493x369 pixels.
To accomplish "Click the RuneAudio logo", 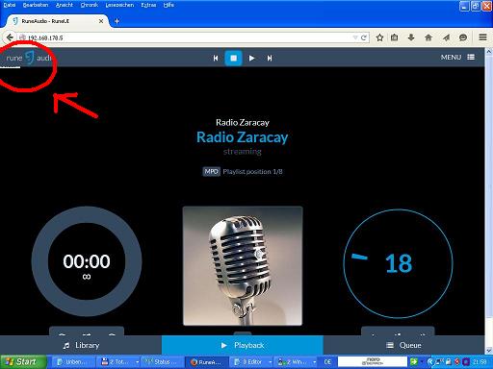I will [29, 58].
